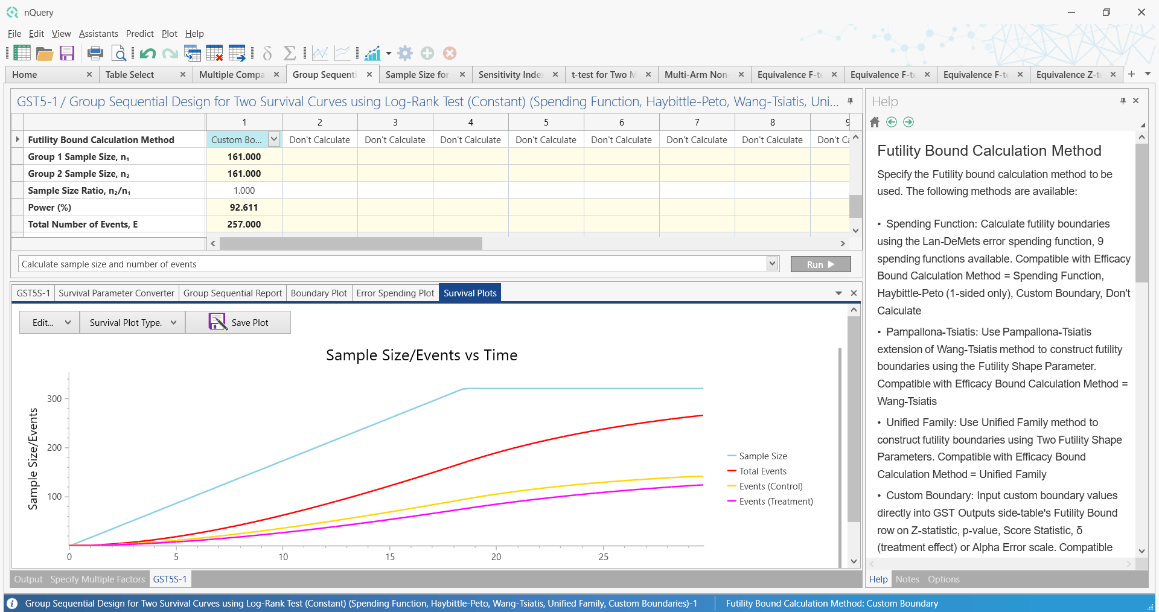Close the Help panel
The width and height of the screenshot is (1159, 612).
(1135, 101)
